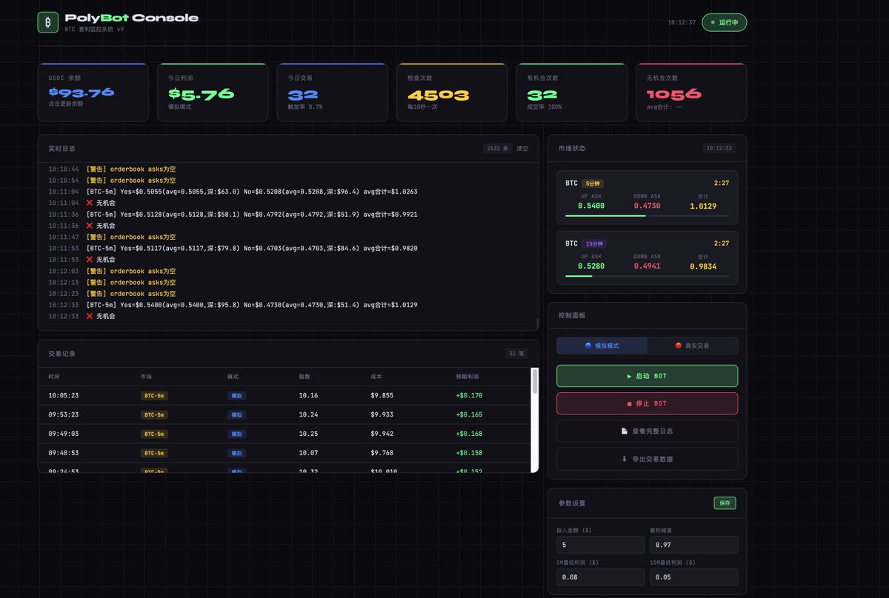This screenshot has height=598, width=889.
Task: Click the 5分钟 market tag
Action: pos(593,184)
